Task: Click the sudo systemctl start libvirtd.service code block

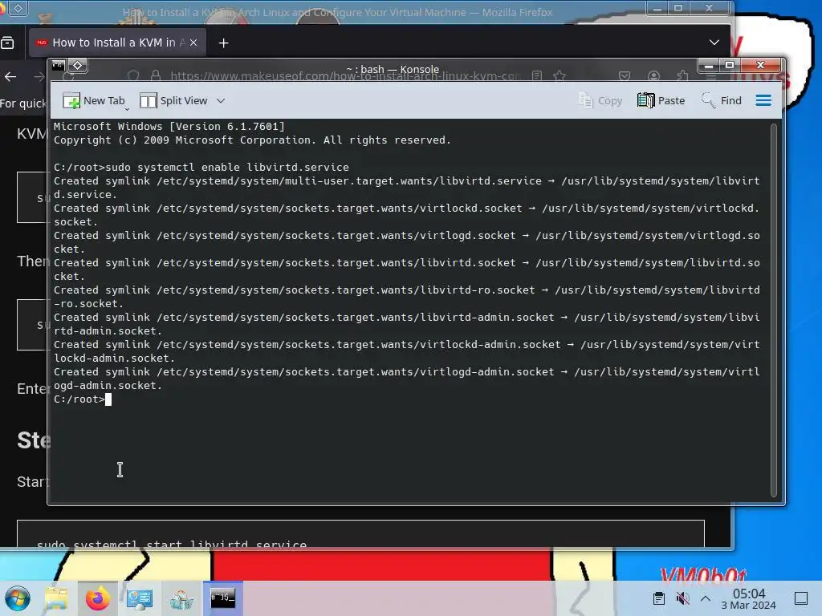Action: [360, 534]
